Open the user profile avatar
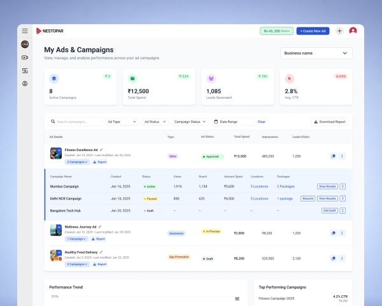This screenshot has width=382, height=306. (x=353, y=31)
